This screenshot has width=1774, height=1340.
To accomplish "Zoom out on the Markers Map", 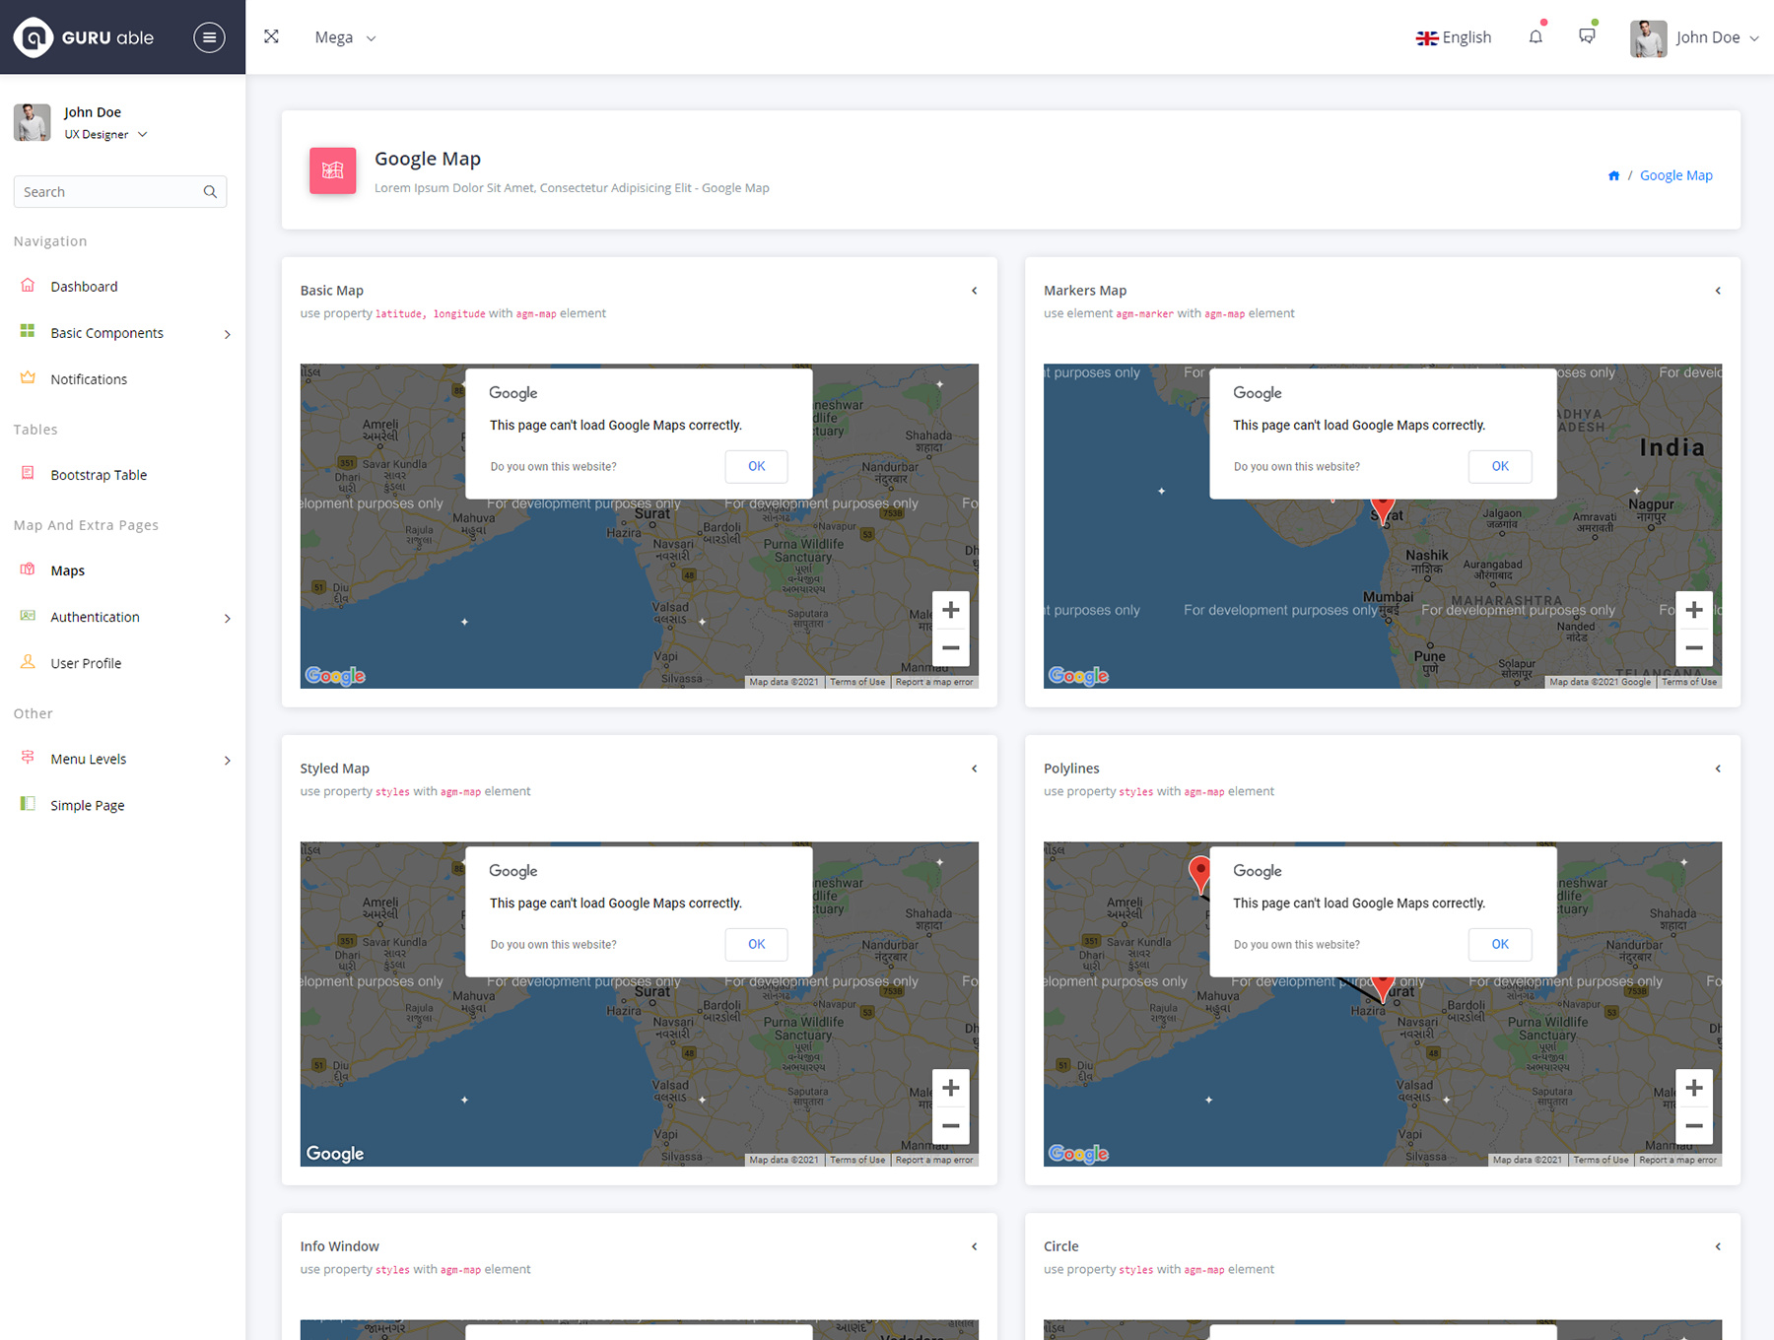I will [1693, 647].
